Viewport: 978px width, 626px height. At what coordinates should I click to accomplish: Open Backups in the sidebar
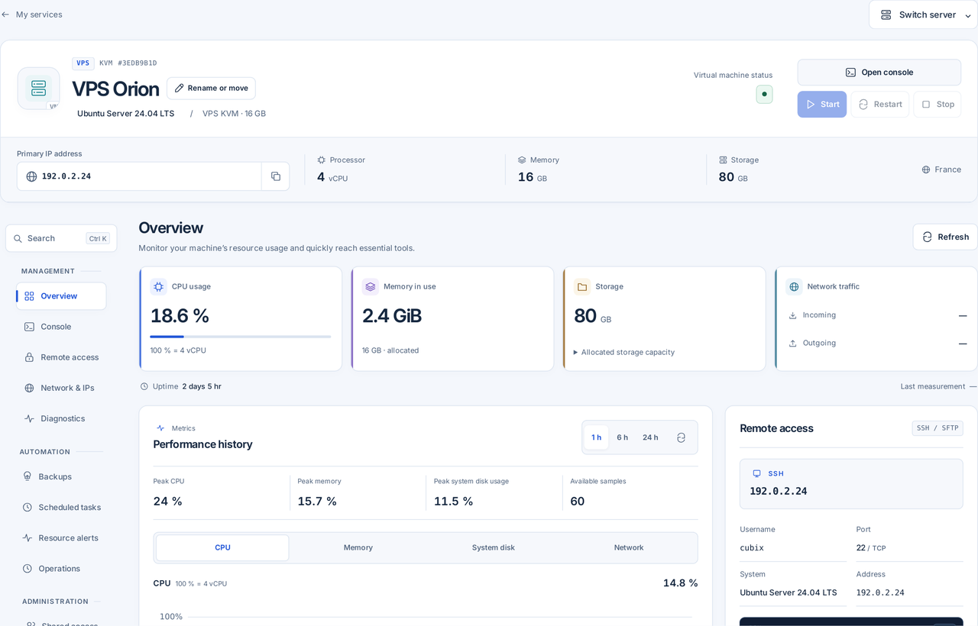tap(61, 477)
